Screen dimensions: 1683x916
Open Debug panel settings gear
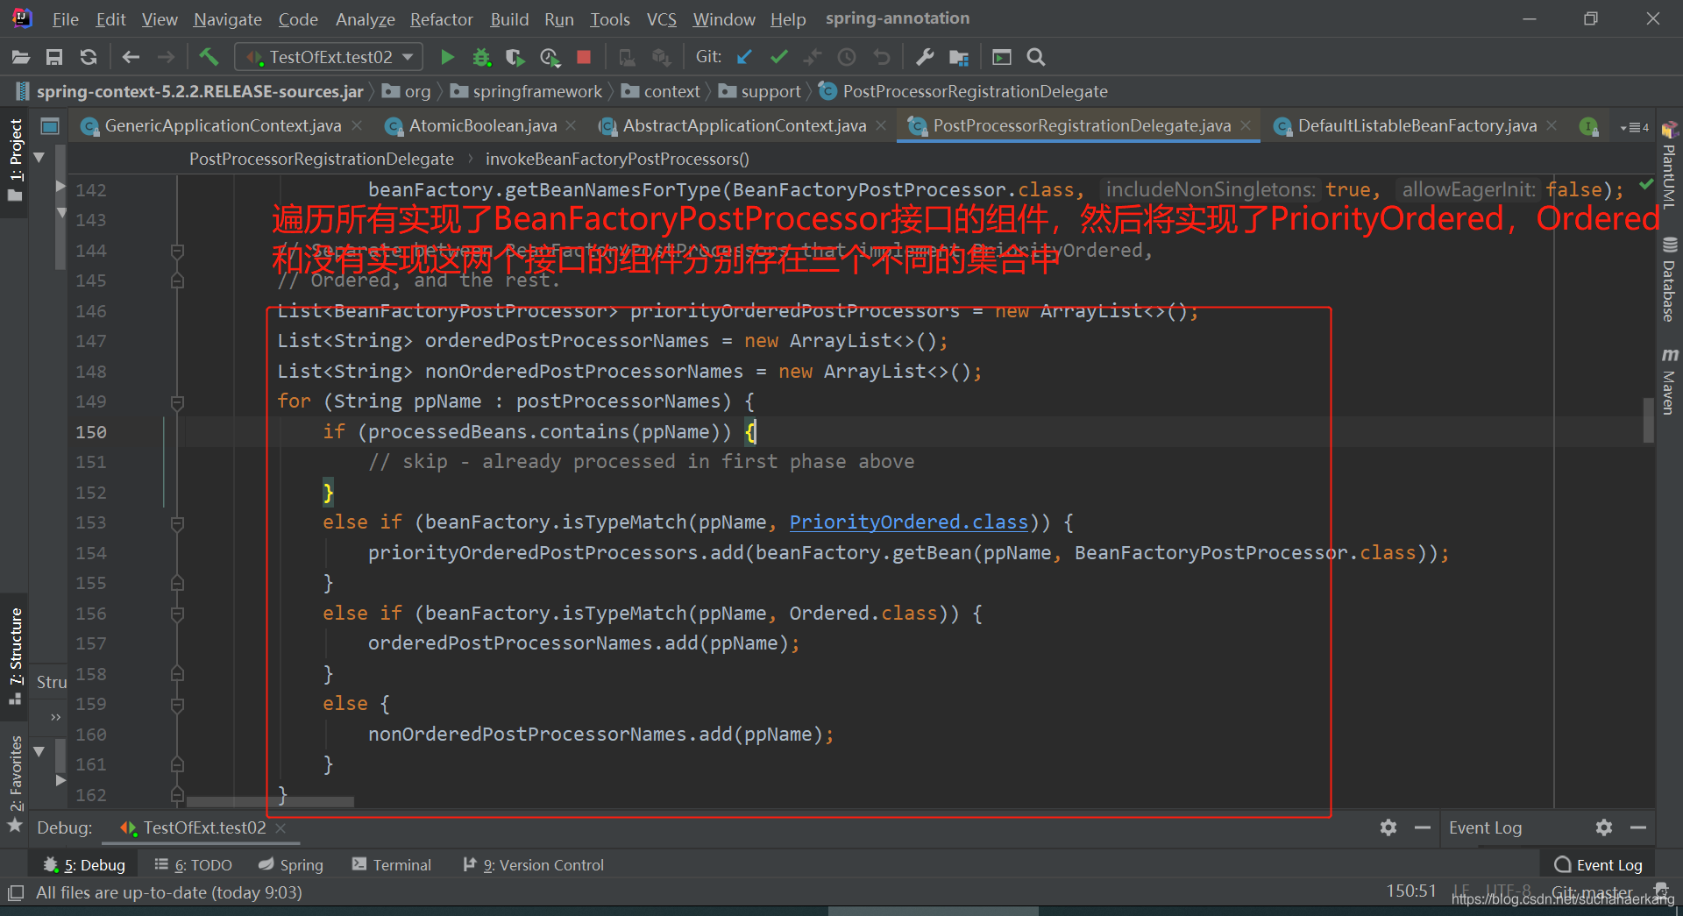coord(1388,827)
